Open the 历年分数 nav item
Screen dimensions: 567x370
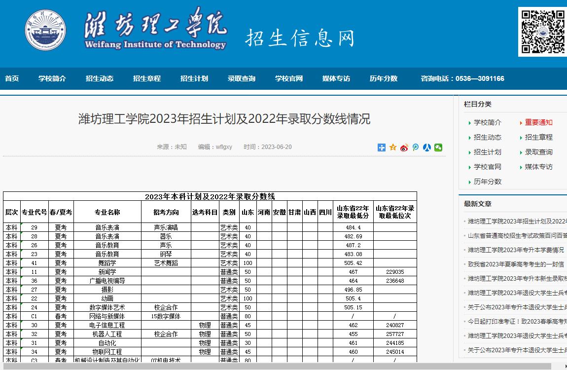point(384,78)
